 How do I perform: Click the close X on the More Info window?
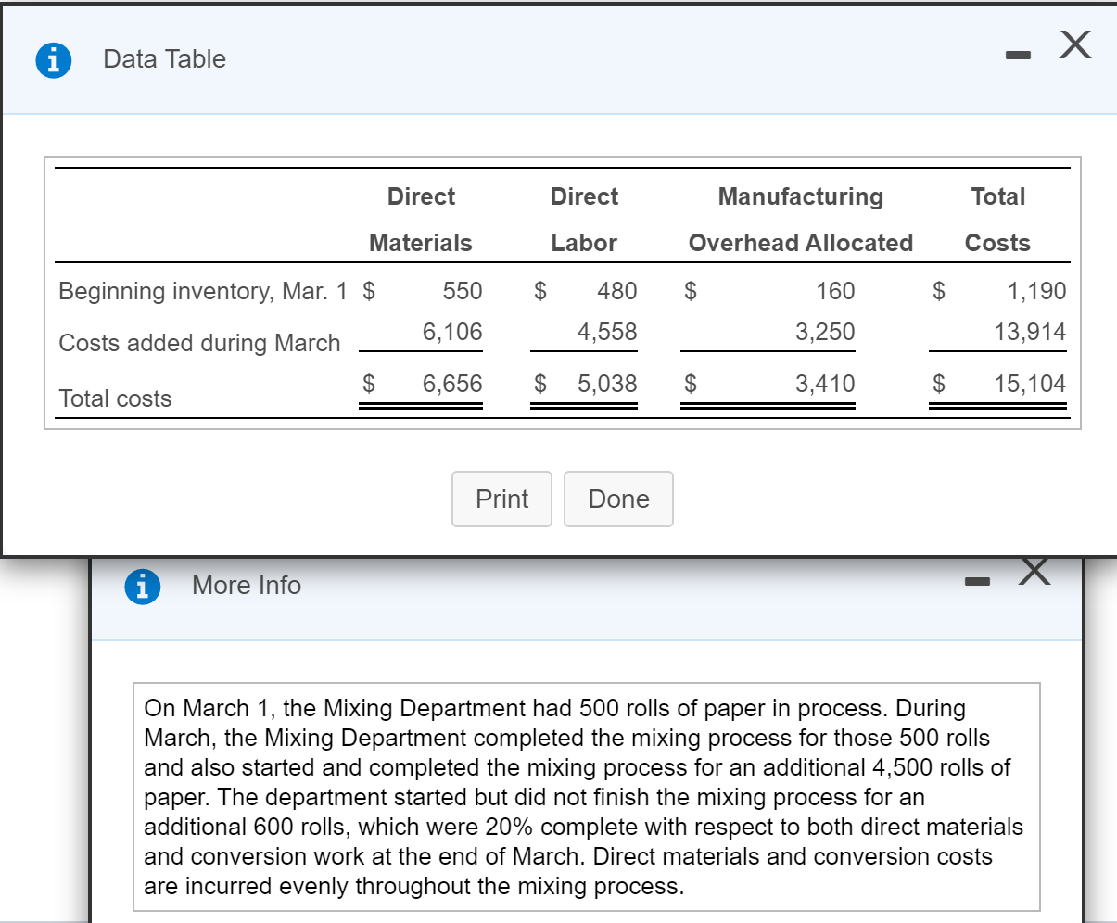tap(1035, 571)
